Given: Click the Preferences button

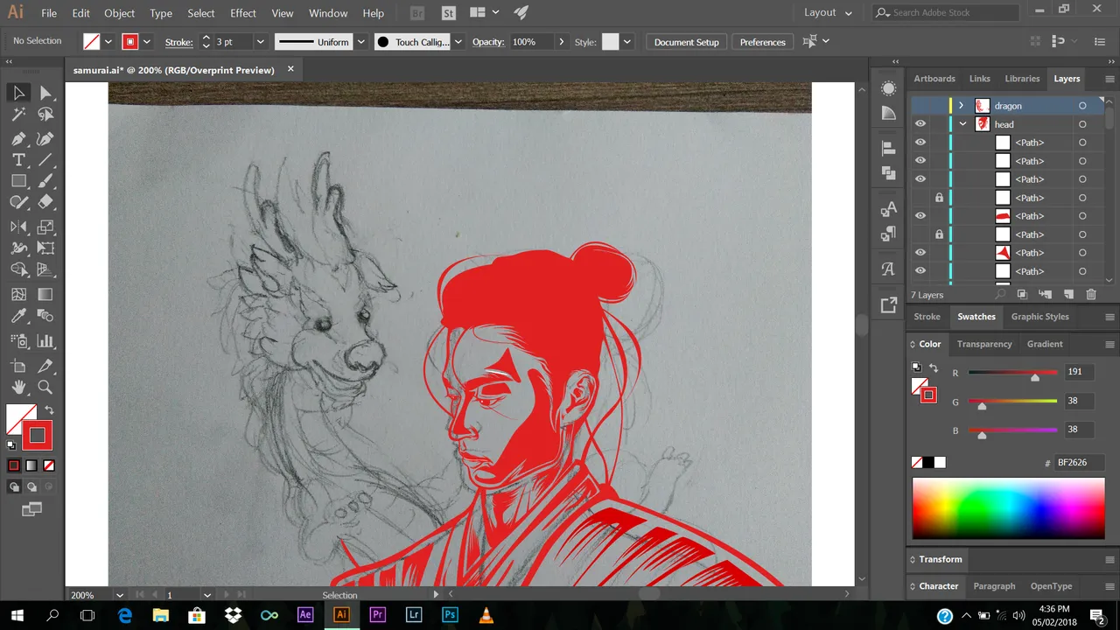Looking at the screenshot, I should click(x=762, y=42).
